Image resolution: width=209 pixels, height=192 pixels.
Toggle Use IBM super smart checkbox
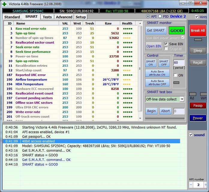click(x=183, y=37)
